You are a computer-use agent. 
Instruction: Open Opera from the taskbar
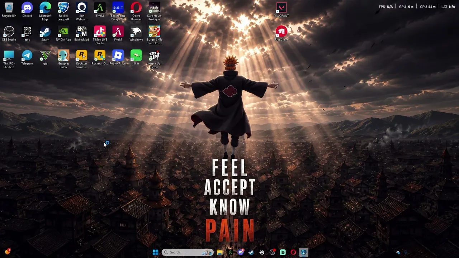(x=293, y=252)
